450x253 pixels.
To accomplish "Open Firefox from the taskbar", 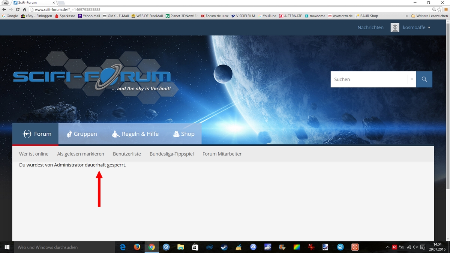I will 137,247.
